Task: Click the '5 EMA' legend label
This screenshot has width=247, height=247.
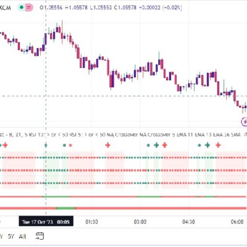Action: click(178, 135)
